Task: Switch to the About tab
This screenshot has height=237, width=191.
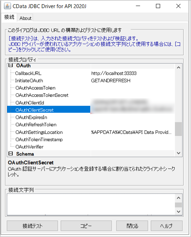Action: click(x=25, y=18)
